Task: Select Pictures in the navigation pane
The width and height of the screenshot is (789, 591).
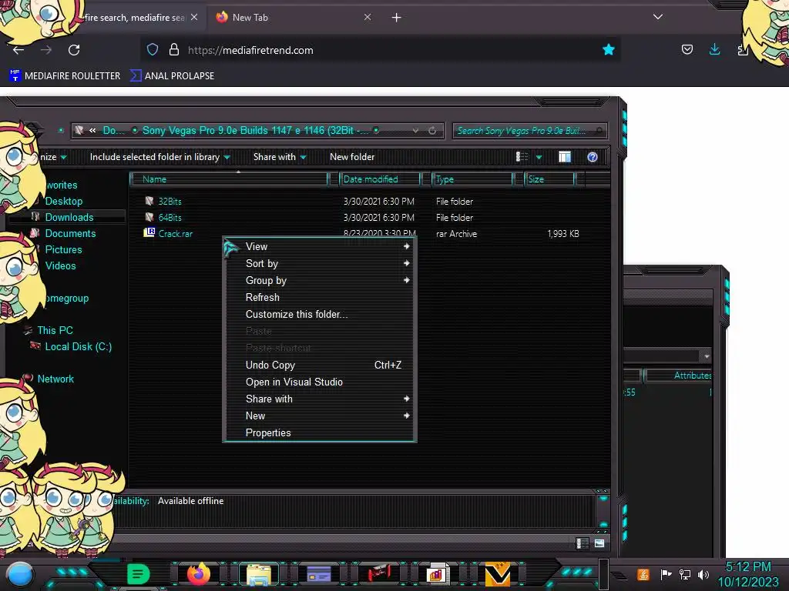Action: click(x=63, y=250)
